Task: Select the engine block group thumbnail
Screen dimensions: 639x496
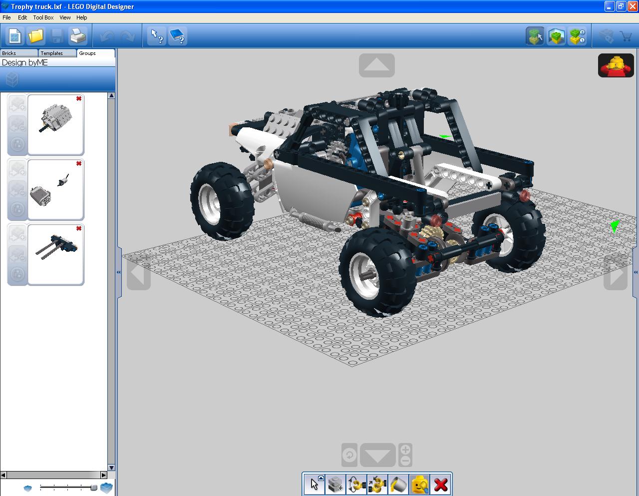Action: coord(55,124)
